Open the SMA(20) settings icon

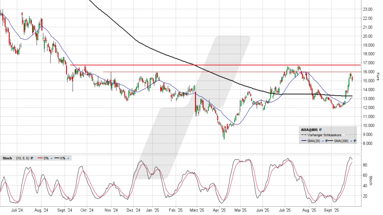tap(327, 141)
